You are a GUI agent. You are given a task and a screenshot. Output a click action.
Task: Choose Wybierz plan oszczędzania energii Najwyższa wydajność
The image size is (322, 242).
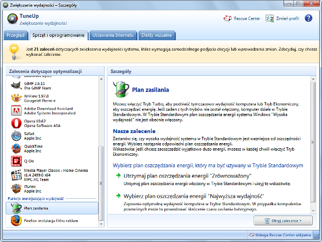[x=194, y=196]
